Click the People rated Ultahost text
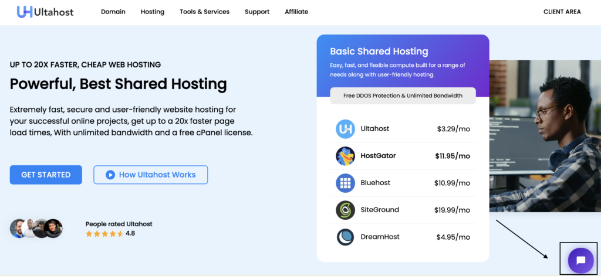Screen dimensions: 601x276 (x=119, y=224)
